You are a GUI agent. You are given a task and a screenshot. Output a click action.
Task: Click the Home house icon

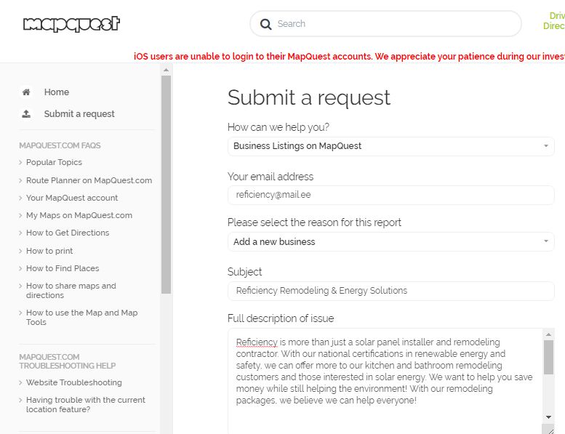point(26,92)
